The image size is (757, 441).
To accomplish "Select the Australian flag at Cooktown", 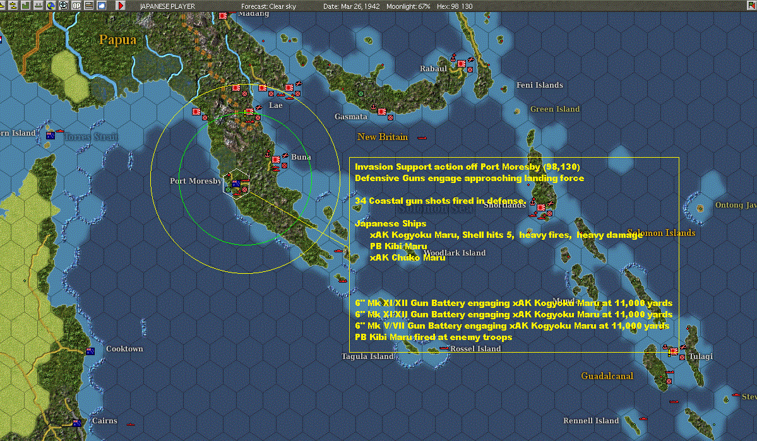I will coord(90,351).
